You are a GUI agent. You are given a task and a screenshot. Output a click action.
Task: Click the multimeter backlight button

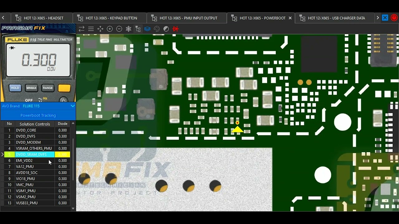(x=64, y=100)
